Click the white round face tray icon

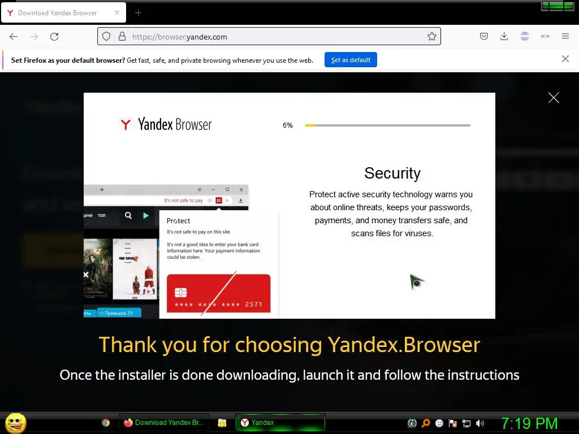click(439, 423)
